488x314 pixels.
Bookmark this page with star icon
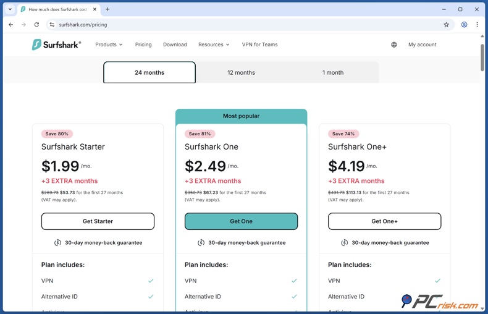click(446, 25)
